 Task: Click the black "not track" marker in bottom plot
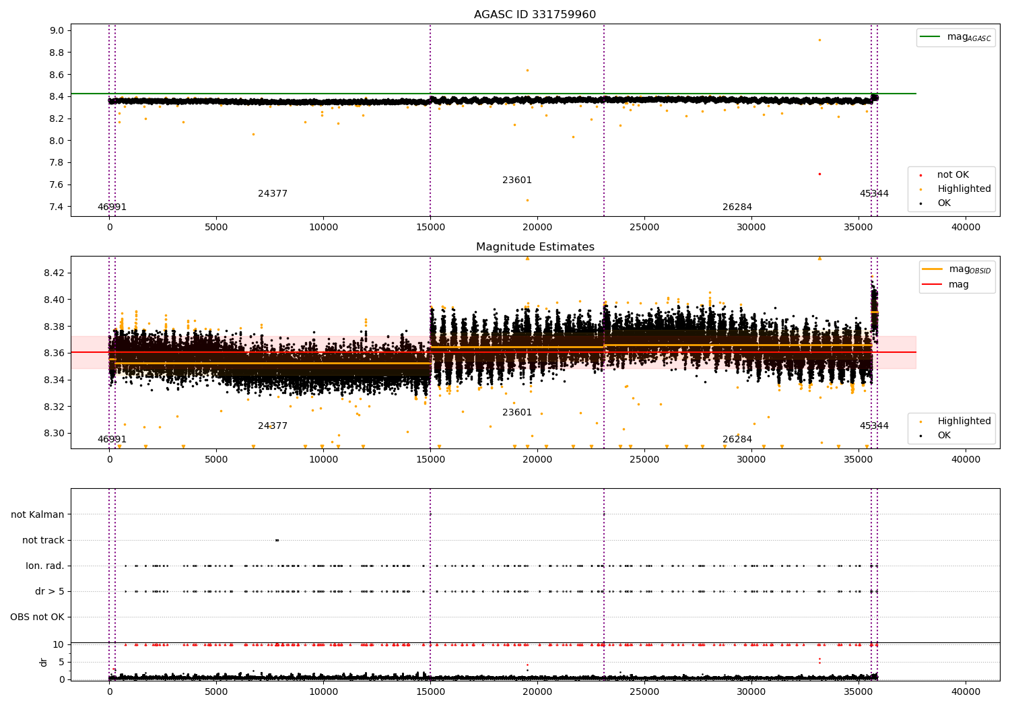[277, 540]
